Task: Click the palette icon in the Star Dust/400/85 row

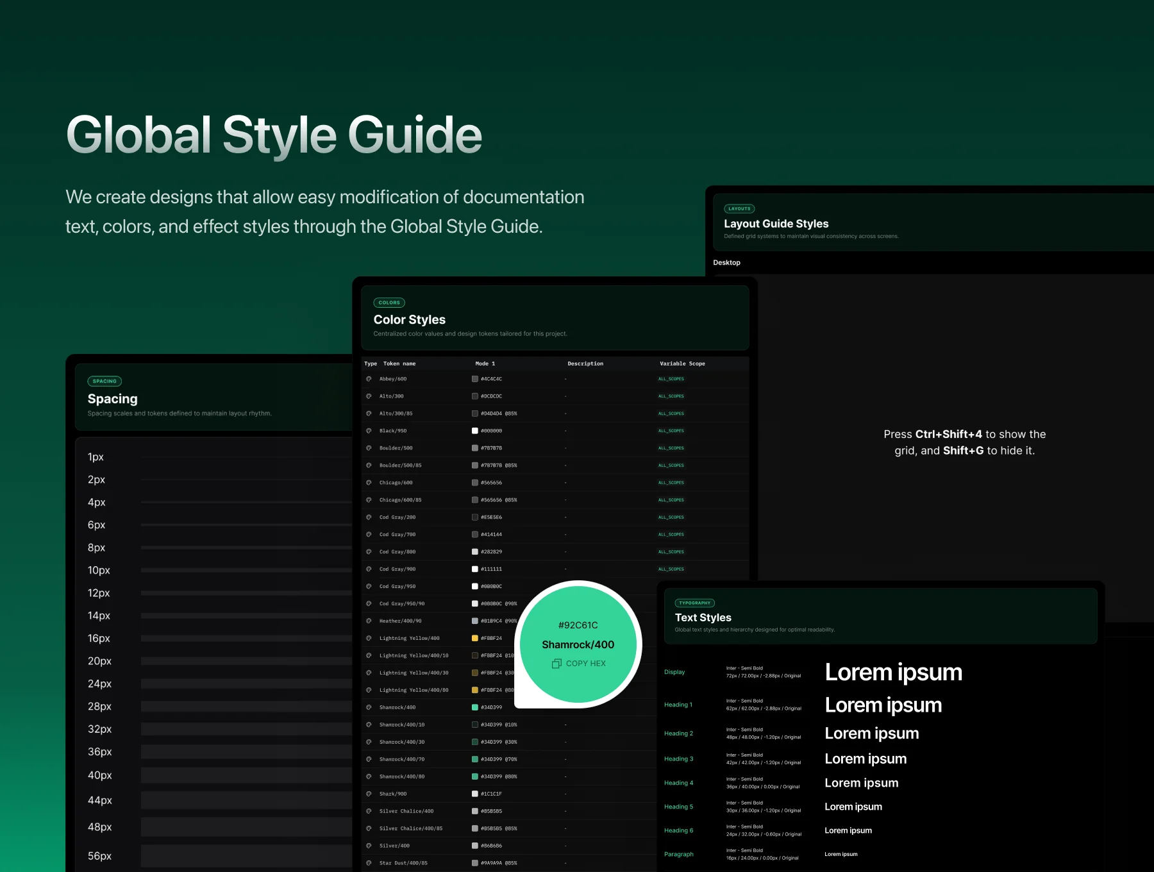Action: (x=369, y=864)
